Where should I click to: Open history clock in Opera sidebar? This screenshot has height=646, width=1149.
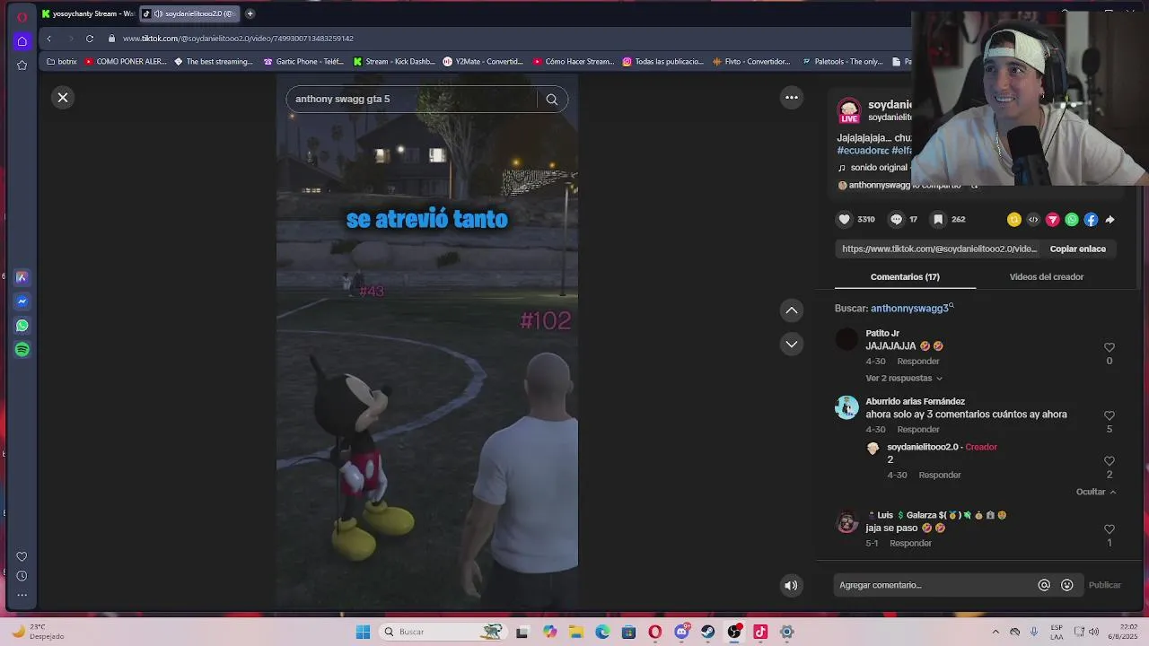point(22,576)
